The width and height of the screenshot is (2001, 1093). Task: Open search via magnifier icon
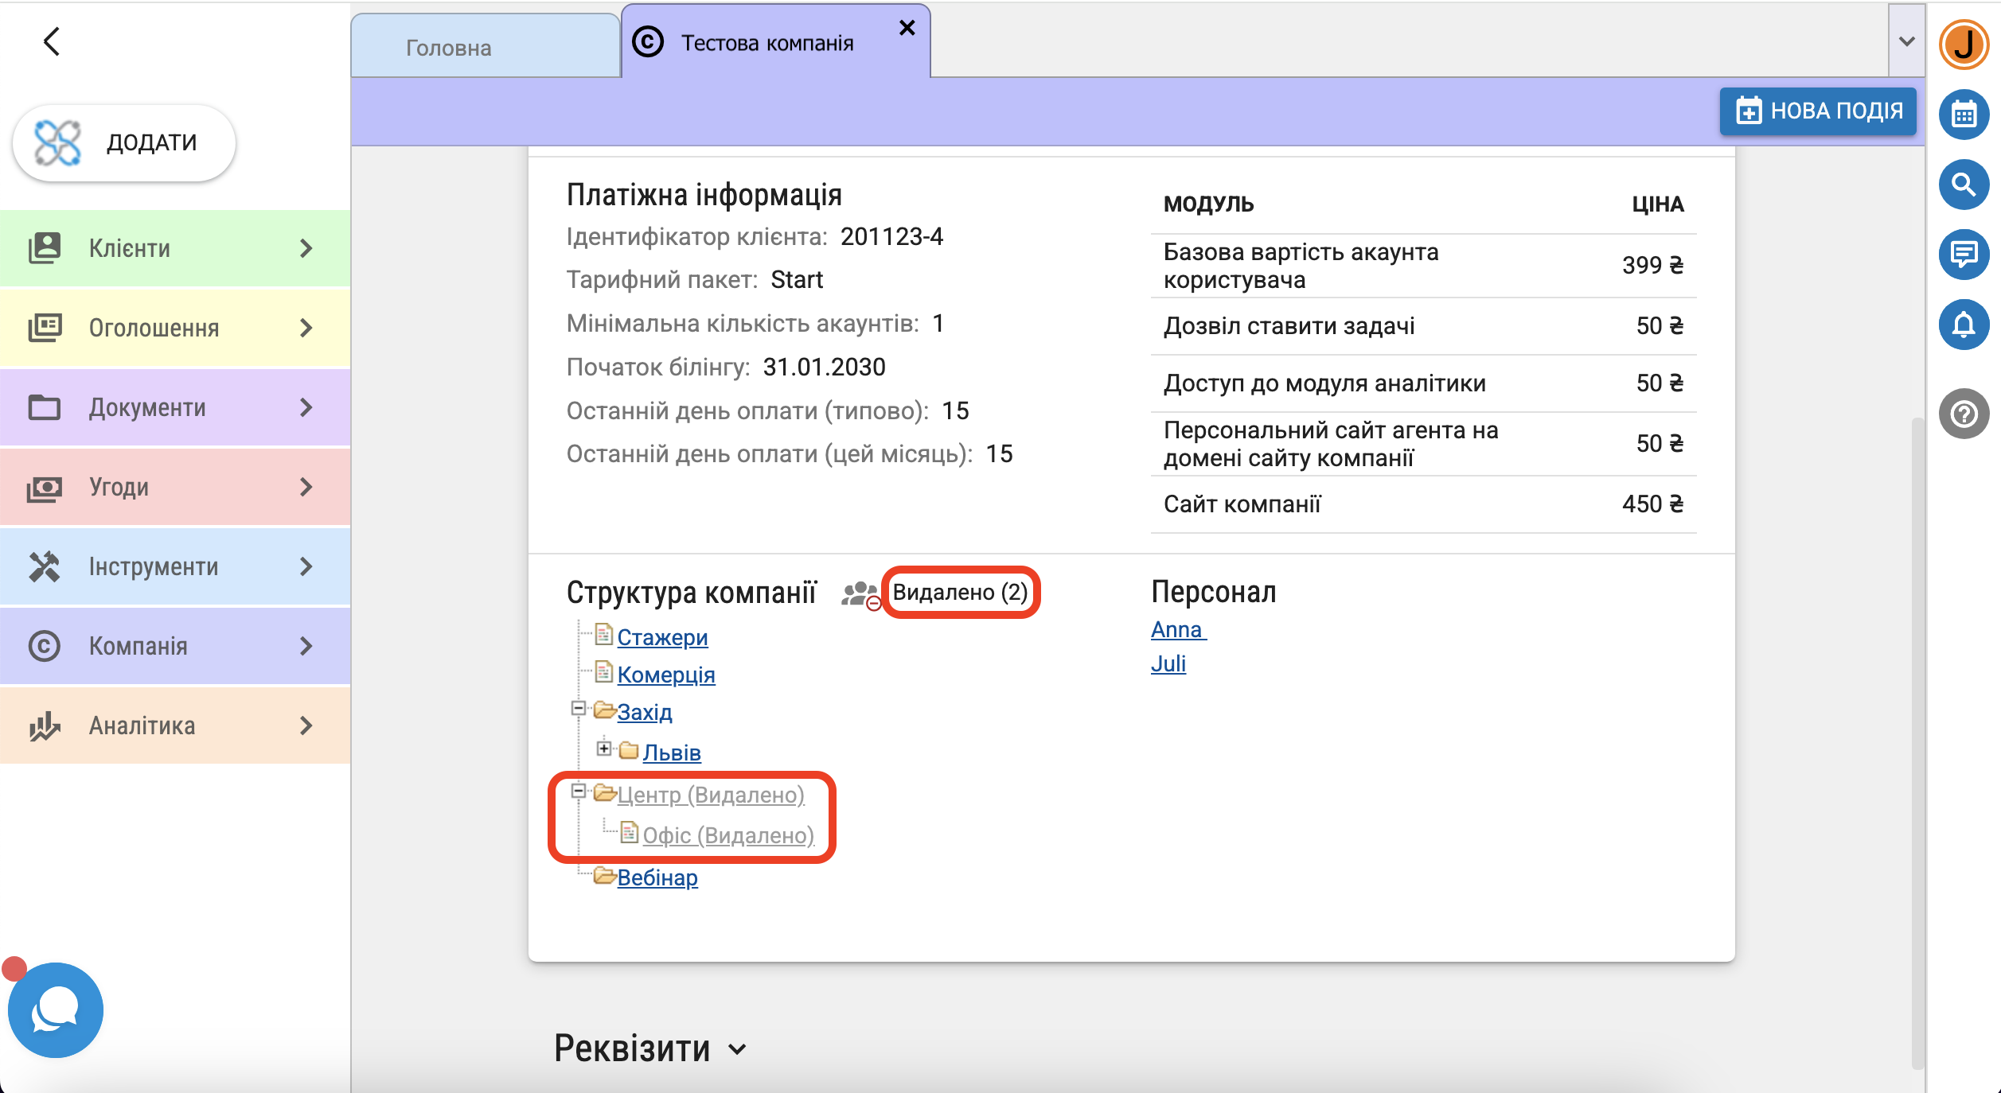pyautogui.click(x=1963, y=185)
